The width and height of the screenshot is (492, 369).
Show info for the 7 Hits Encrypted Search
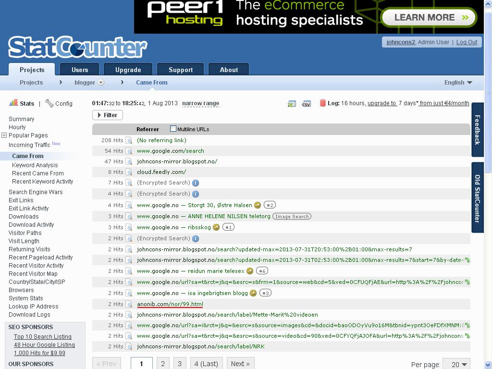(x=196, y=183)
